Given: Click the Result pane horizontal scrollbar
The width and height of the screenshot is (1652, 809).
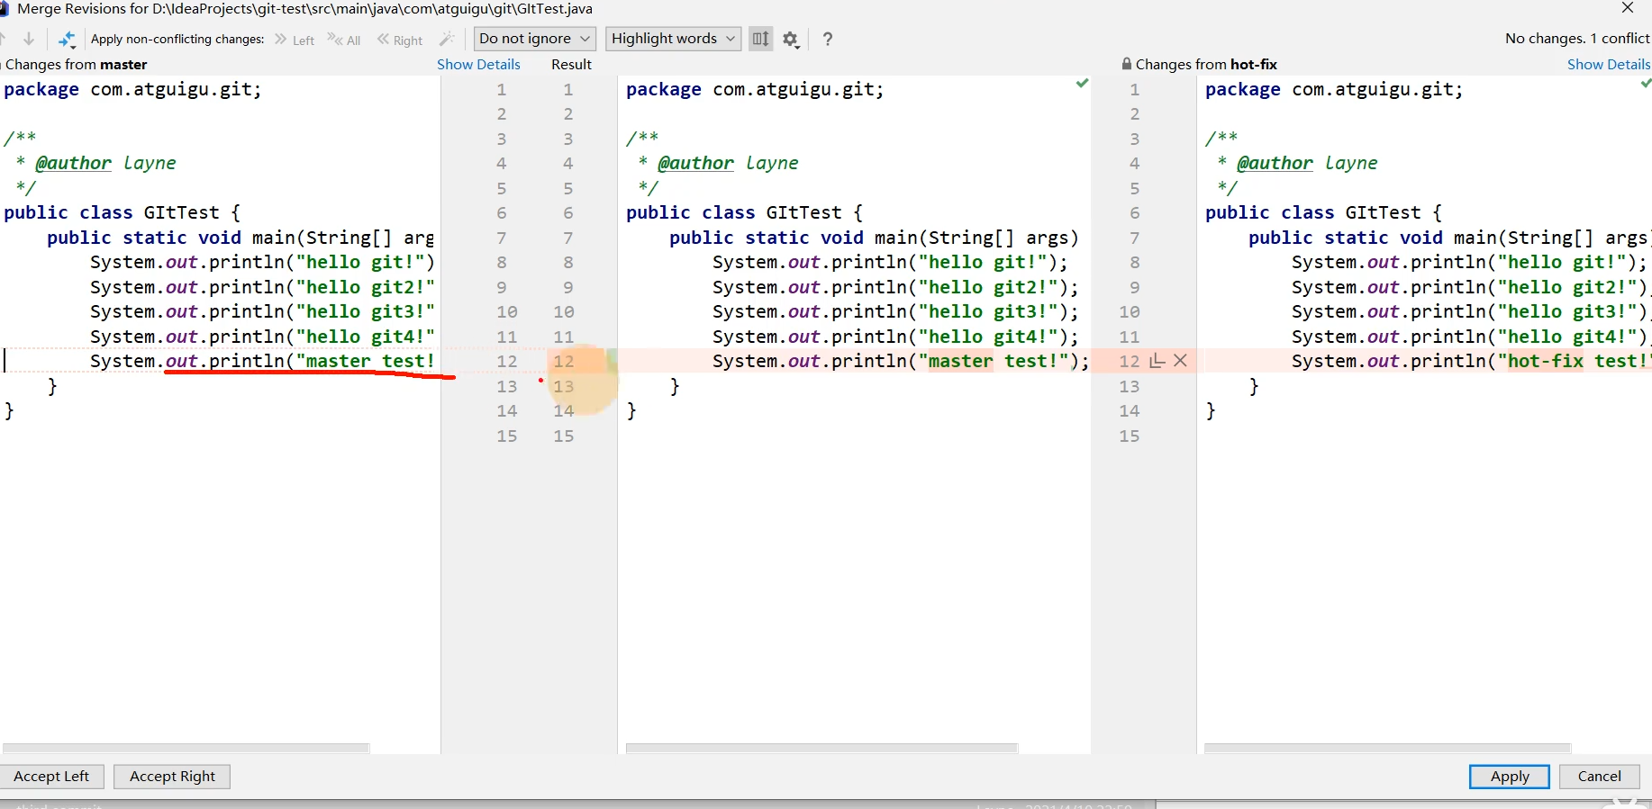Looking at the screenshot, I should click(821, 748).
